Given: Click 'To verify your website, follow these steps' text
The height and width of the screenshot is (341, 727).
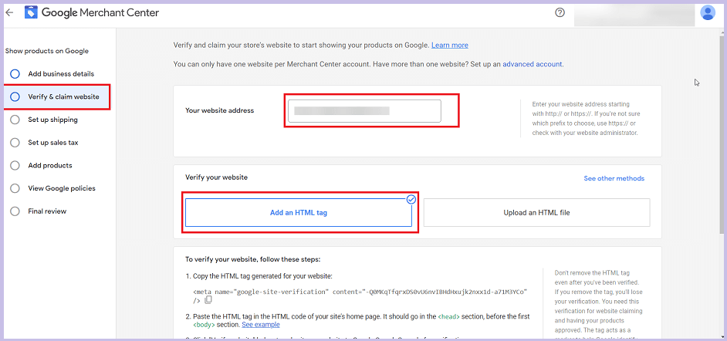Looking at the screenshot, I should (x=253, y=259).
